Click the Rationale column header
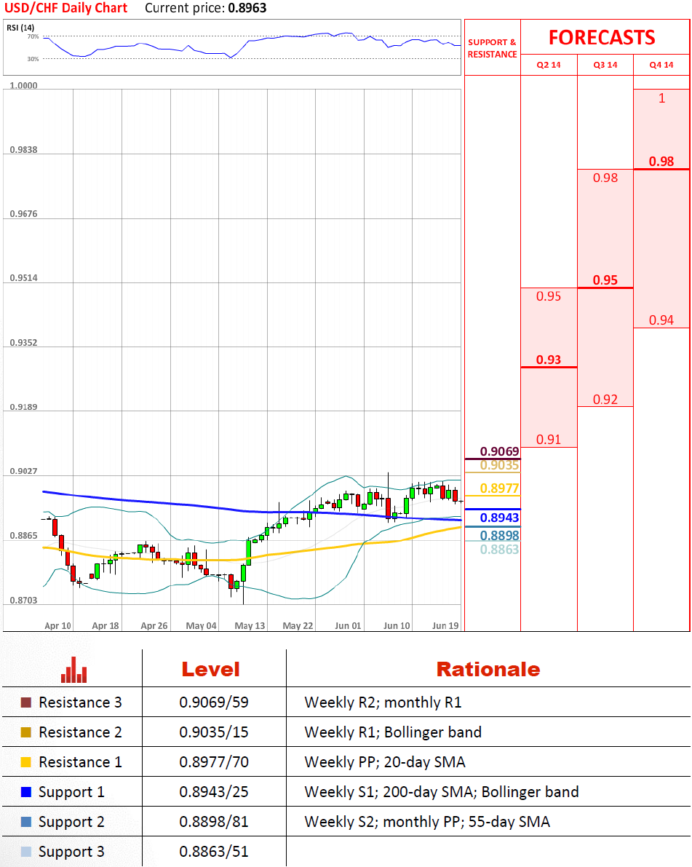 pyautogui.click(x=488, y=670)
